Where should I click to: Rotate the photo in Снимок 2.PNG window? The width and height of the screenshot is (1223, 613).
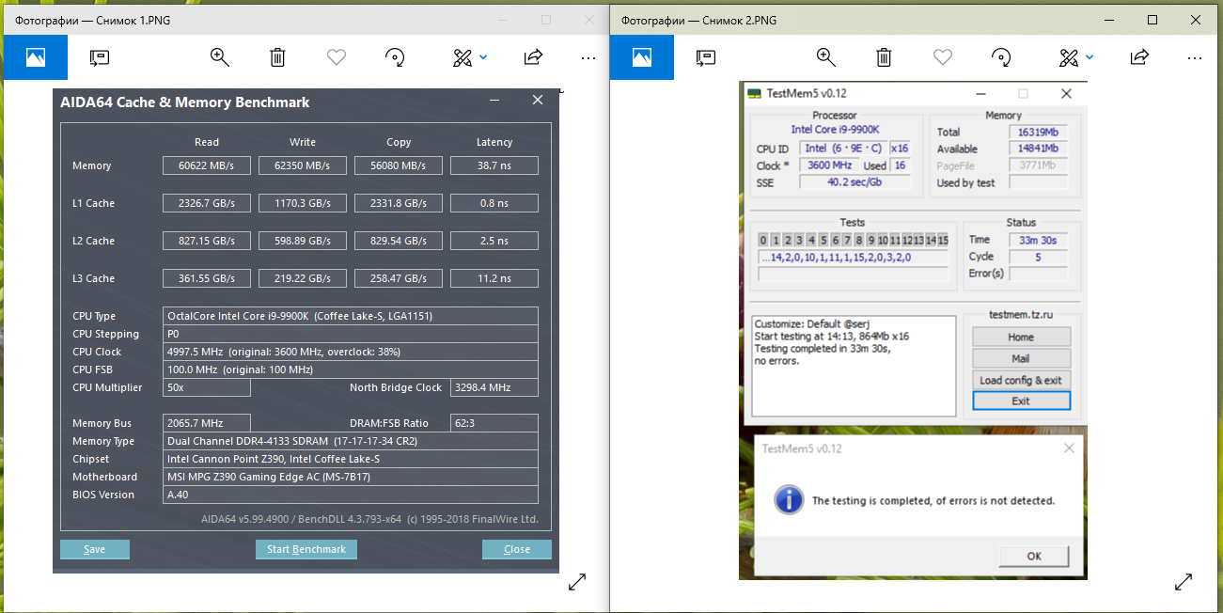pos(1001,57)
